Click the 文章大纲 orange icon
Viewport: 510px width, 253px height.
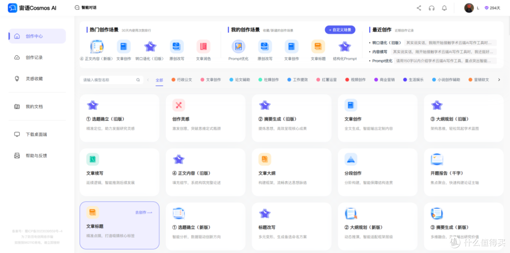(265, 159)
